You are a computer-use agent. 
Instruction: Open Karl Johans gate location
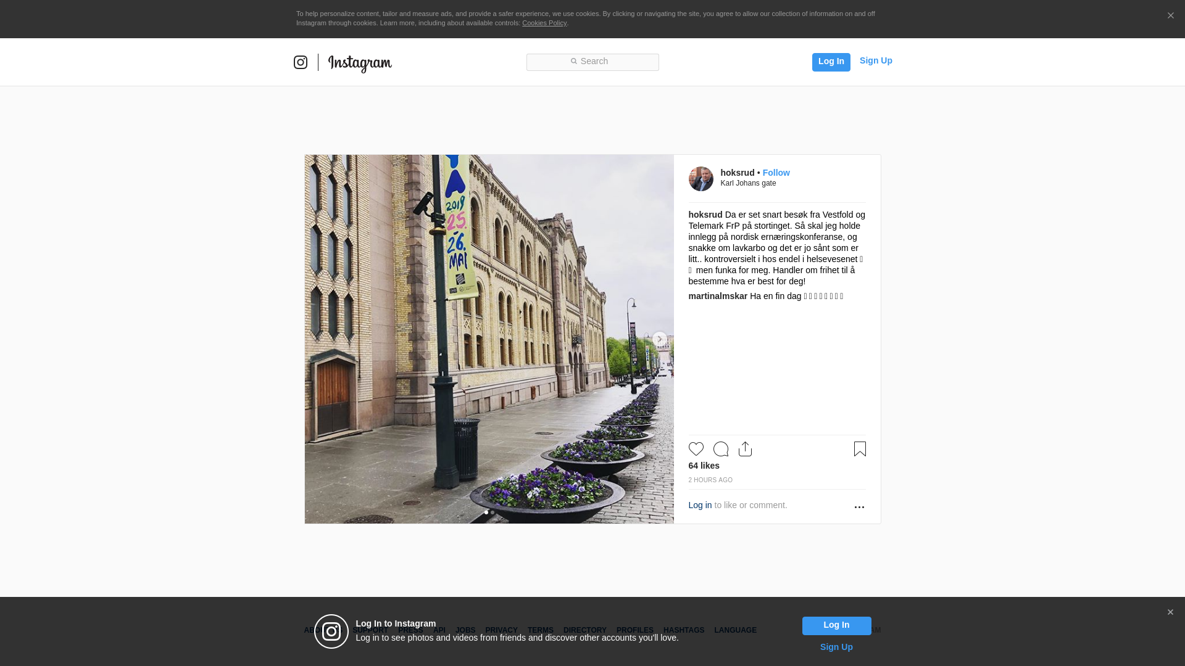pyautogui.click(x=748, y=183)
